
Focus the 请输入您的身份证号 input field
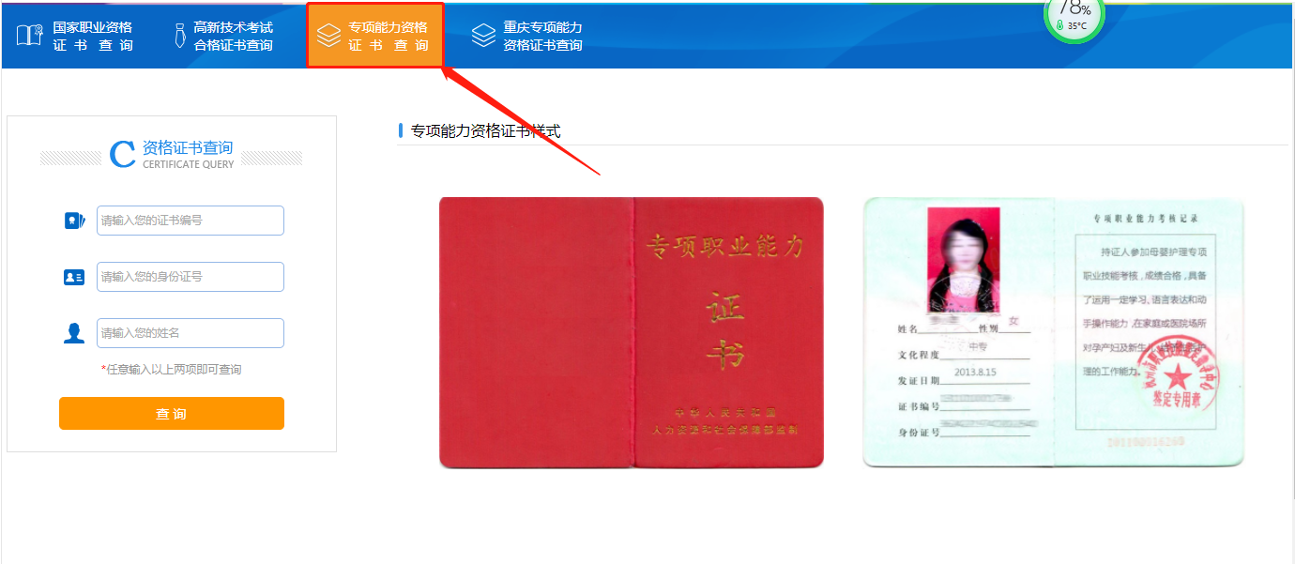point(190,277)
